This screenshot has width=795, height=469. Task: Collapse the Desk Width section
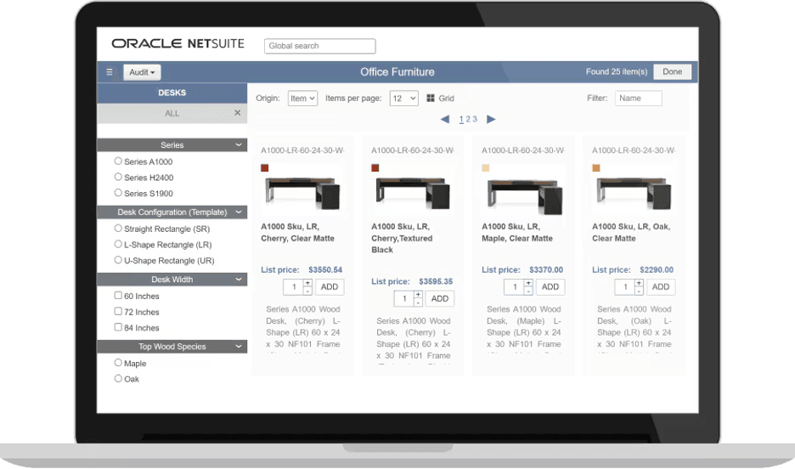tap(239, 280)
